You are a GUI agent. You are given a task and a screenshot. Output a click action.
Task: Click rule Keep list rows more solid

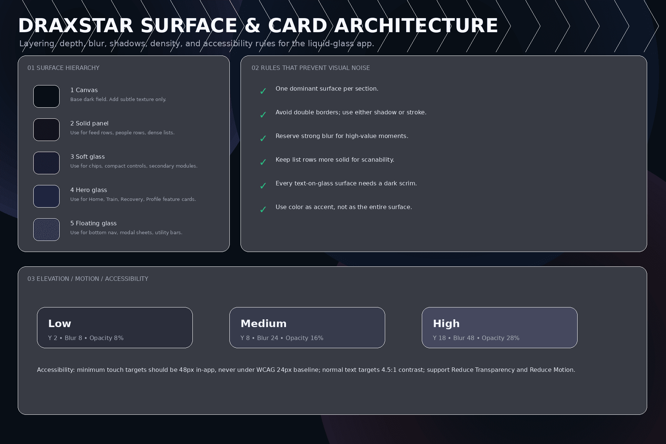tap(335, 160)
